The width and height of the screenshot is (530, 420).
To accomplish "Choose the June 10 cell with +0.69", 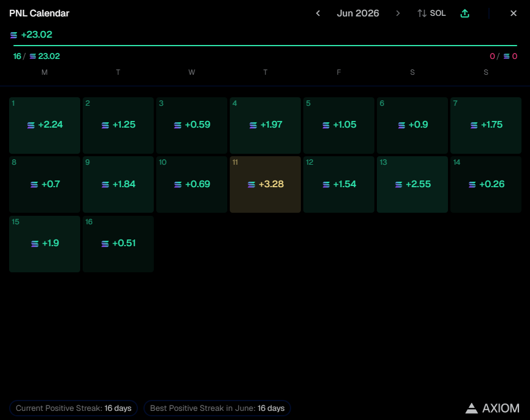I will [x=191, y=185].
